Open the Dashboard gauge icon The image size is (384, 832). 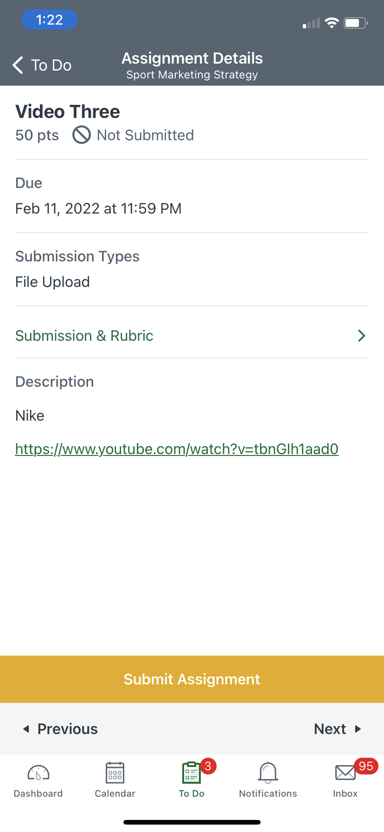[38, 773]
